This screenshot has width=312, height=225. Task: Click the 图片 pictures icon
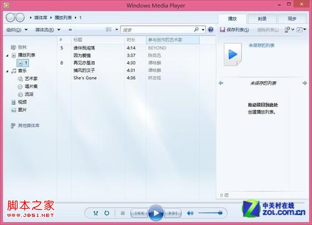pos(13,110)
